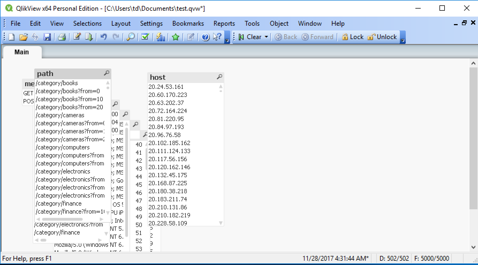Screen dimensions: 478x265
Task: Open the Settings menu
Action: click(x=151, y=24)
